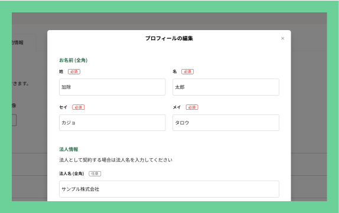Click the お名前 (全角) section heading

73,60
